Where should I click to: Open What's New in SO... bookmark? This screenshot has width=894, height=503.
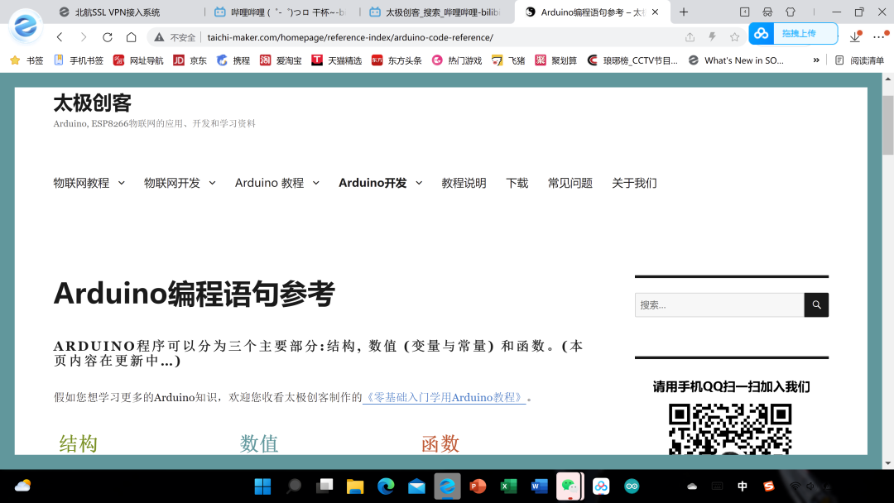tap(736, 60)
